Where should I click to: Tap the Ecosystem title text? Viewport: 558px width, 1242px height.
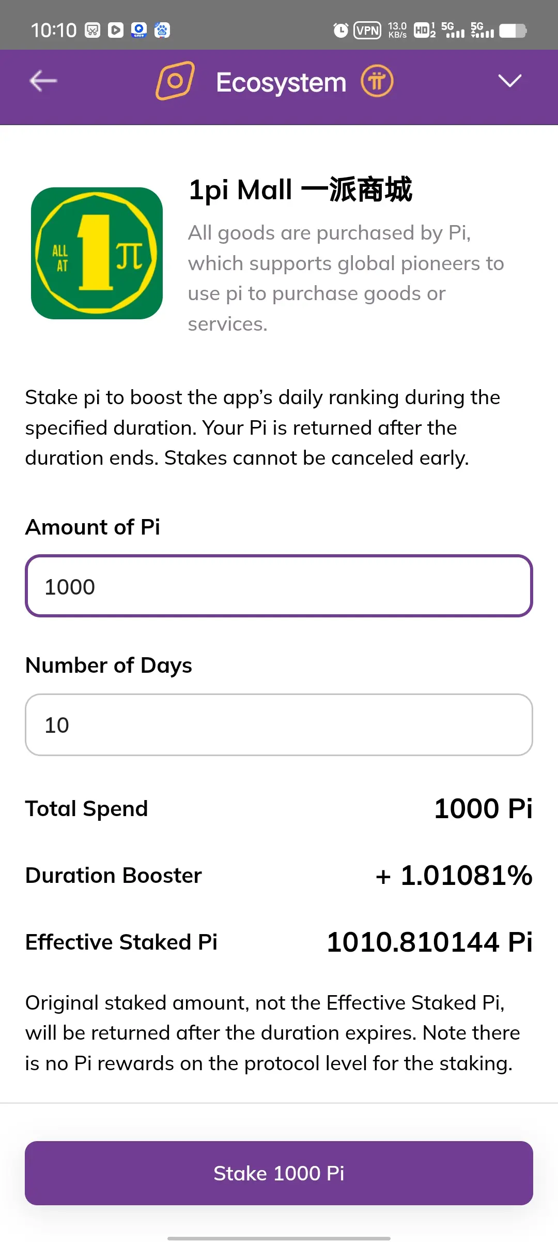[x=281, y=82]
